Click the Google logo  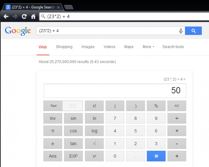point(18,31)
